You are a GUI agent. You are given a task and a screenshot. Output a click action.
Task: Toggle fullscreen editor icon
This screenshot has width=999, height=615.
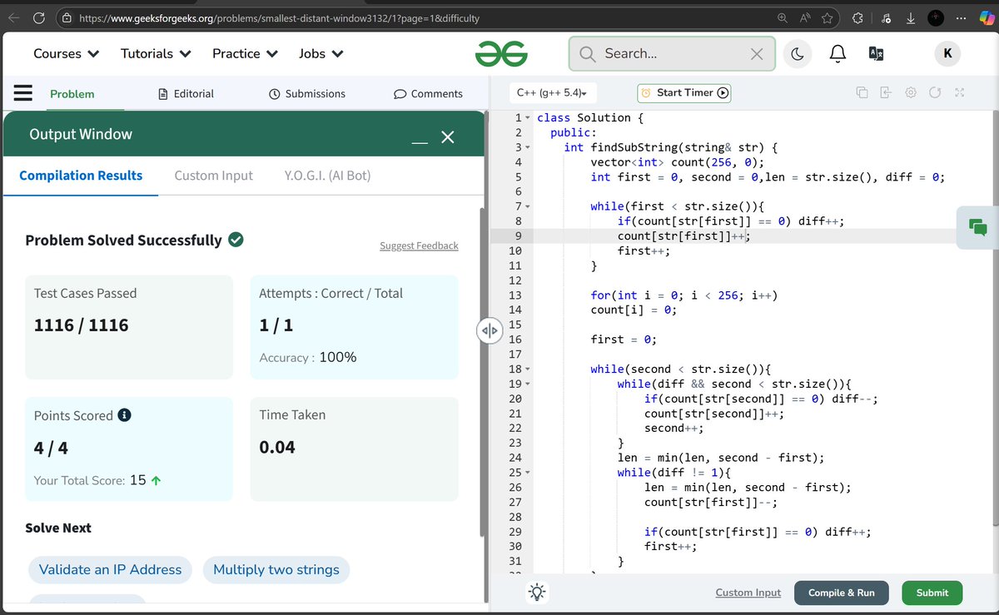pos(959,92)
